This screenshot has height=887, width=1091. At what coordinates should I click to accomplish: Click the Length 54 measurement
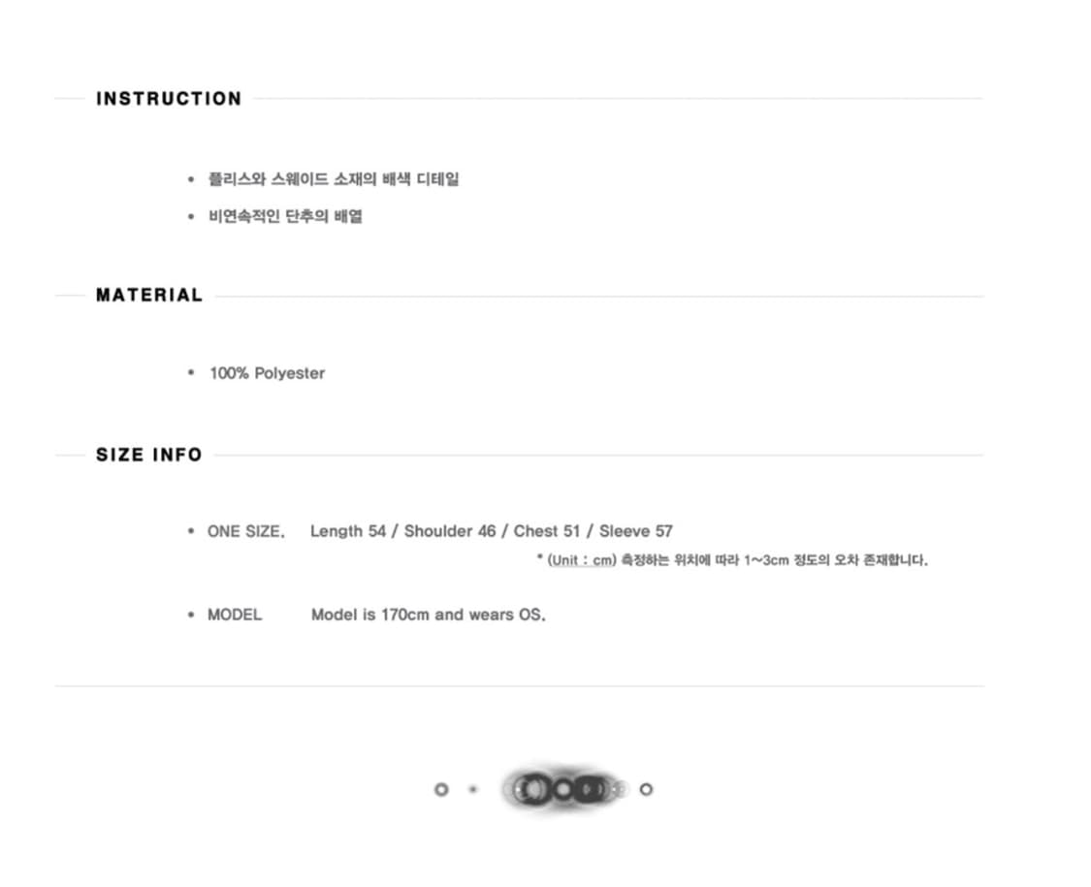click(x=348, y=531)
